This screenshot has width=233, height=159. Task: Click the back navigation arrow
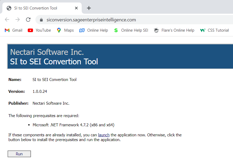7,20
